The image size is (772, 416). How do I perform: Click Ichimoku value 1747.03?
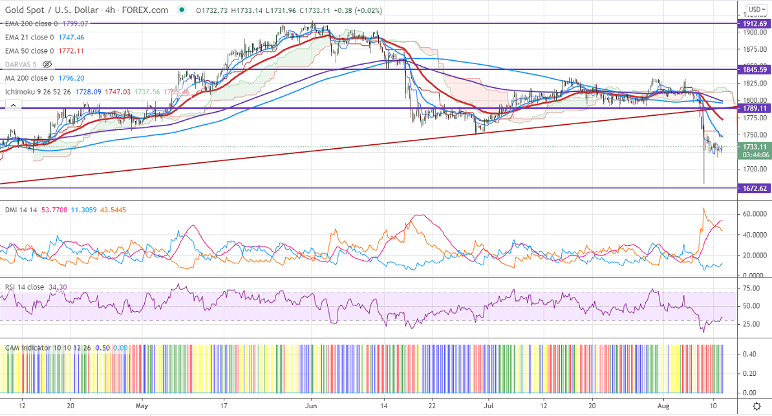click(118, 92)
